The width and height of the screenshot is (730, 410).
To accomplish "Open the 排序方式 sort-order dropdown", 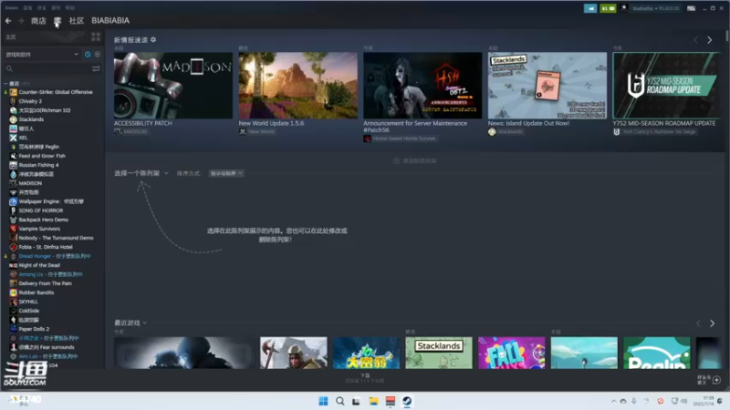I will (x=226, y=173).
